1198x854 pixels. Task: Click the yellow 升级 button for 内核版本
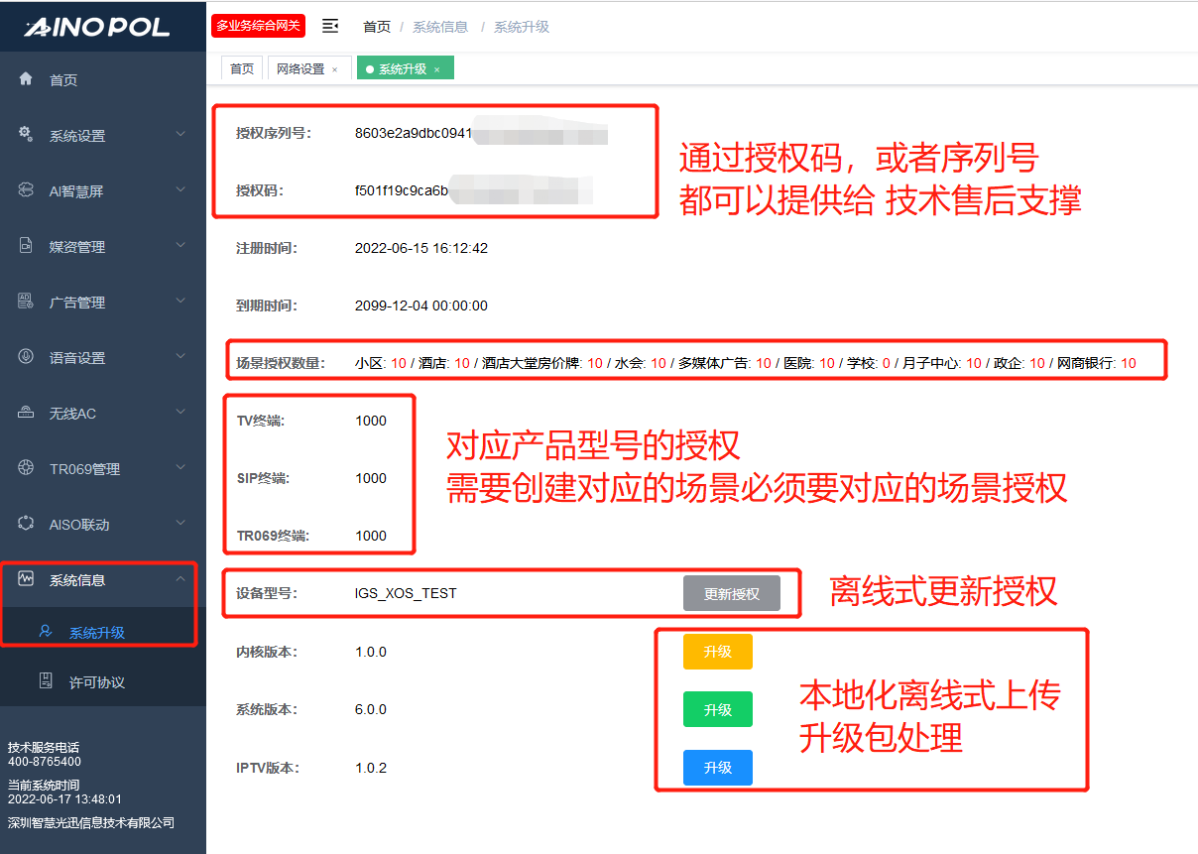coord(717,652)
